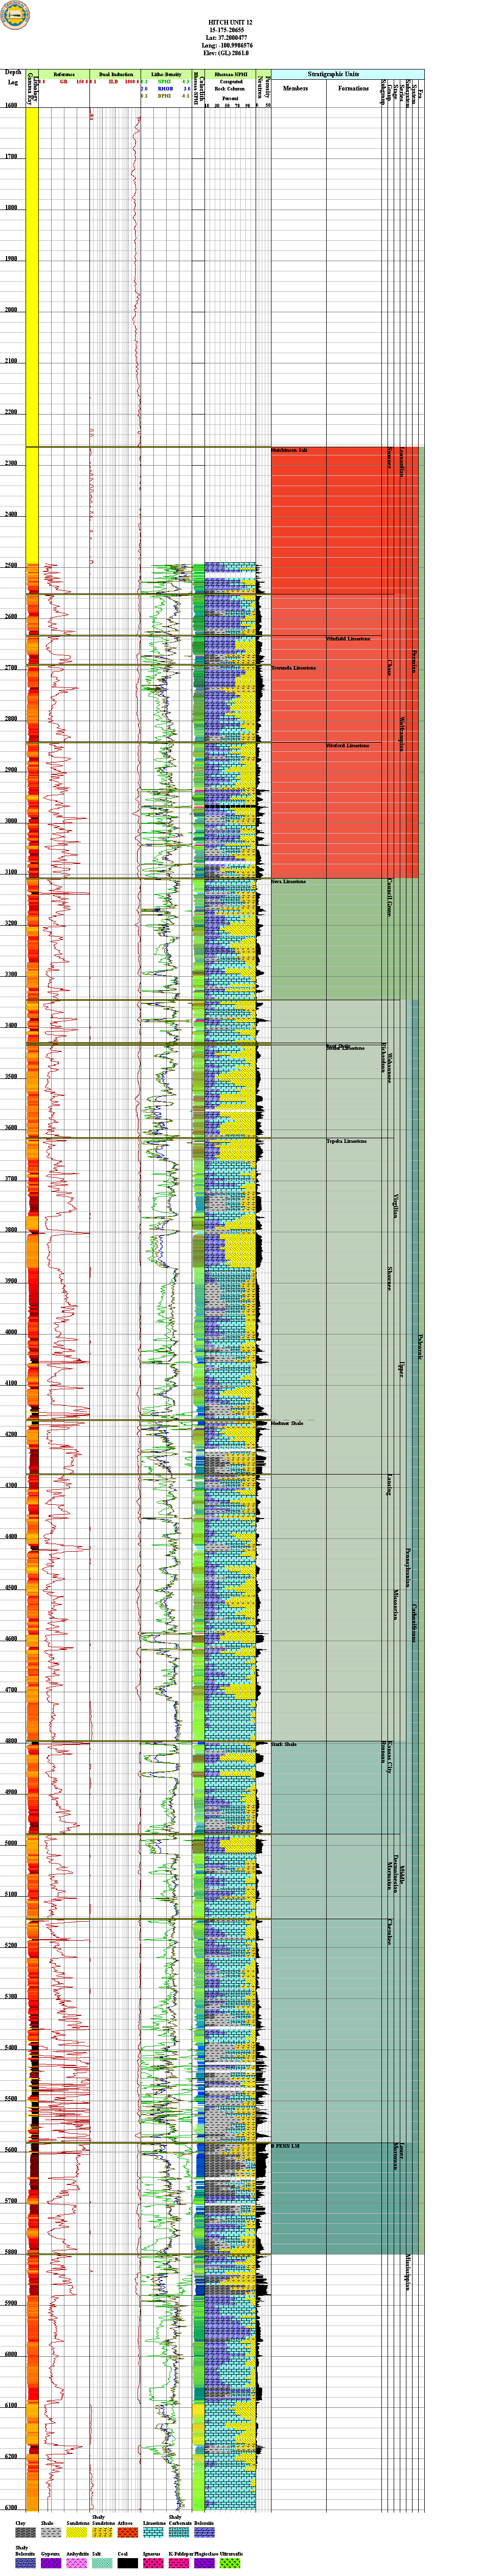Click the Rhomaa-NPHI track header

click(231, 75)
